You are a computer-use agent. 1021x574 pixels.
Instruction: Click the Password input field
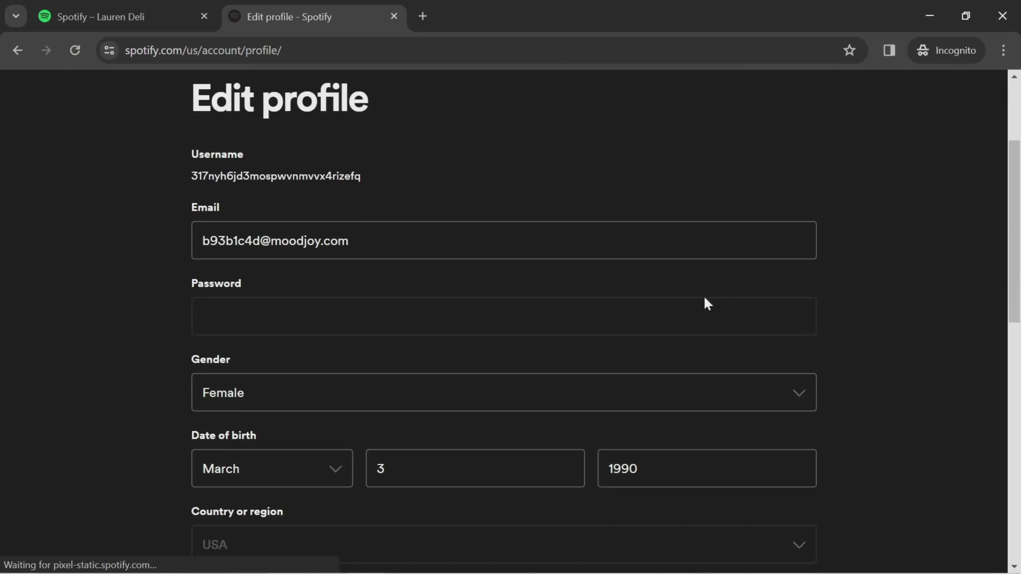504,316
